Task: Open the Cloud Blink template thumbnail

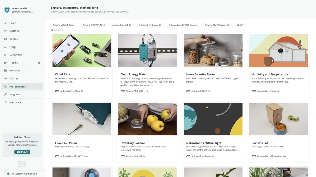Action: pos(82,50)
